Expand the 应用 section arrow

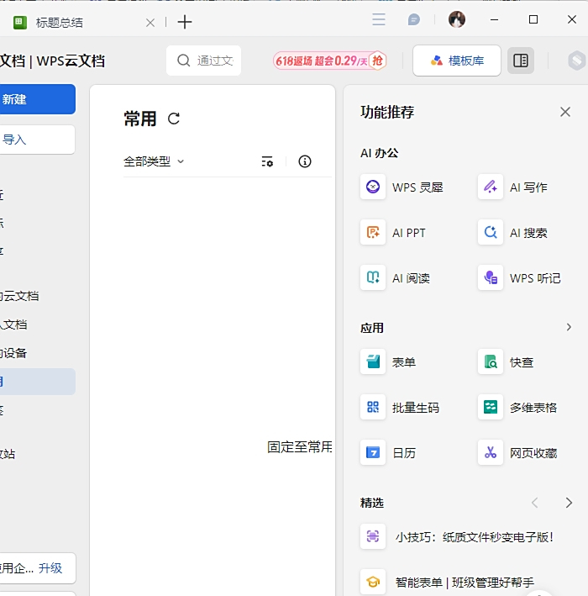(x=569, y=327)
